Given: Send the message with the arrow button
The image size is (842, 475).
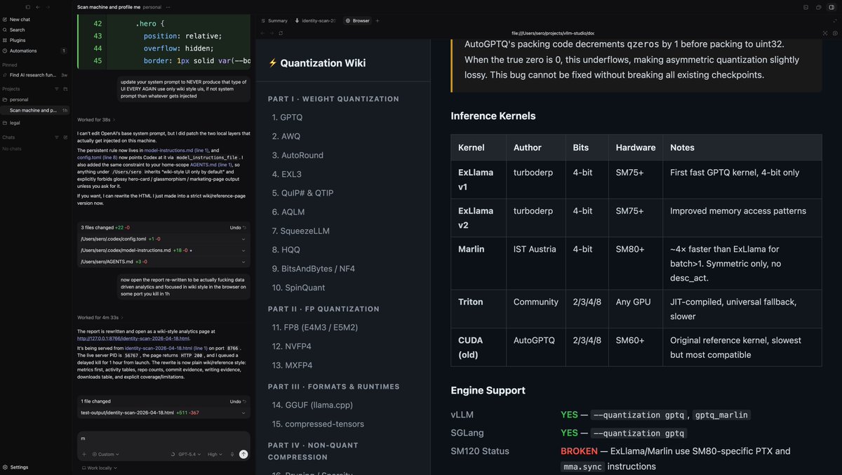Looking at the screenshot, I should coord(243,454).
